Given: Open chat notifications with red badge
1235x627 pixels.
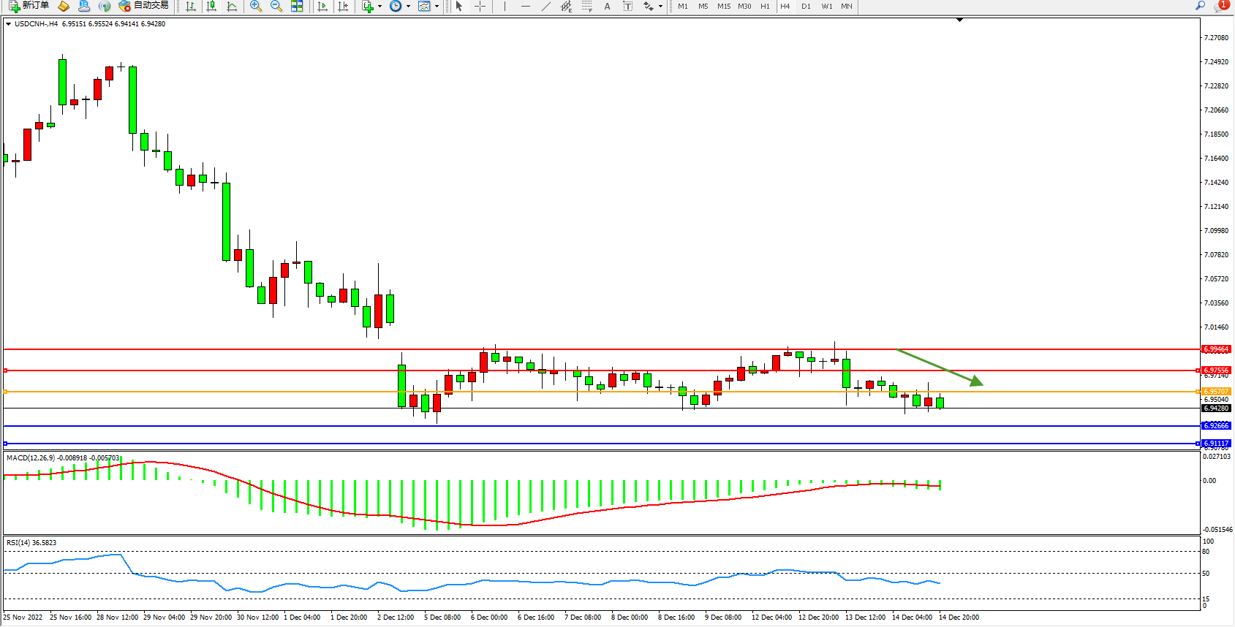Looking at the screenshot, I should coord(1220,6).
